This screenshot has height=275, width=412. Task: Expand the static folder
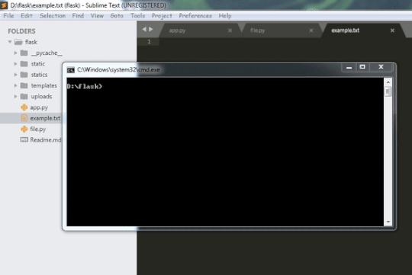(x=15, y=64)
